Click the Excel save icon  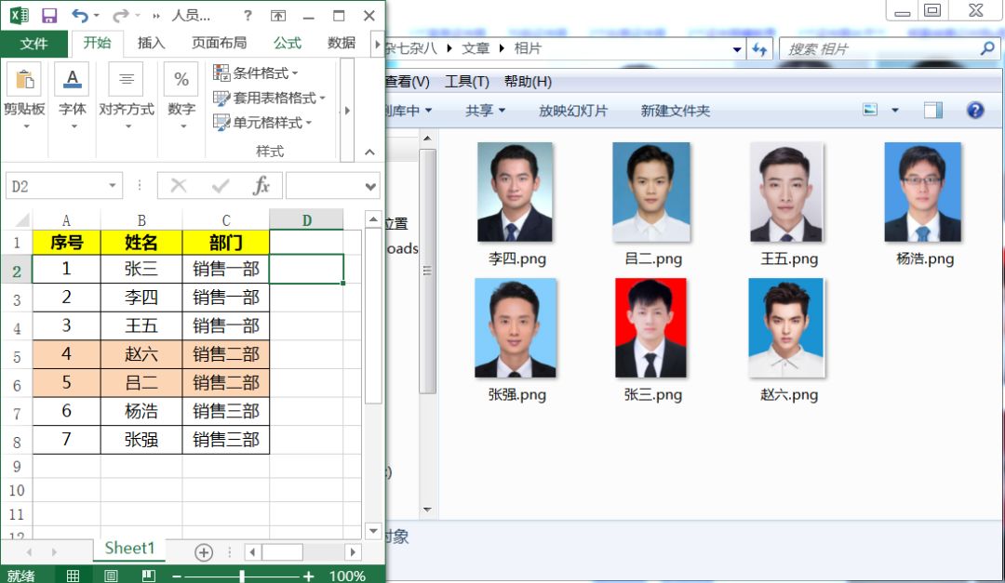click(x=48, y=16)
